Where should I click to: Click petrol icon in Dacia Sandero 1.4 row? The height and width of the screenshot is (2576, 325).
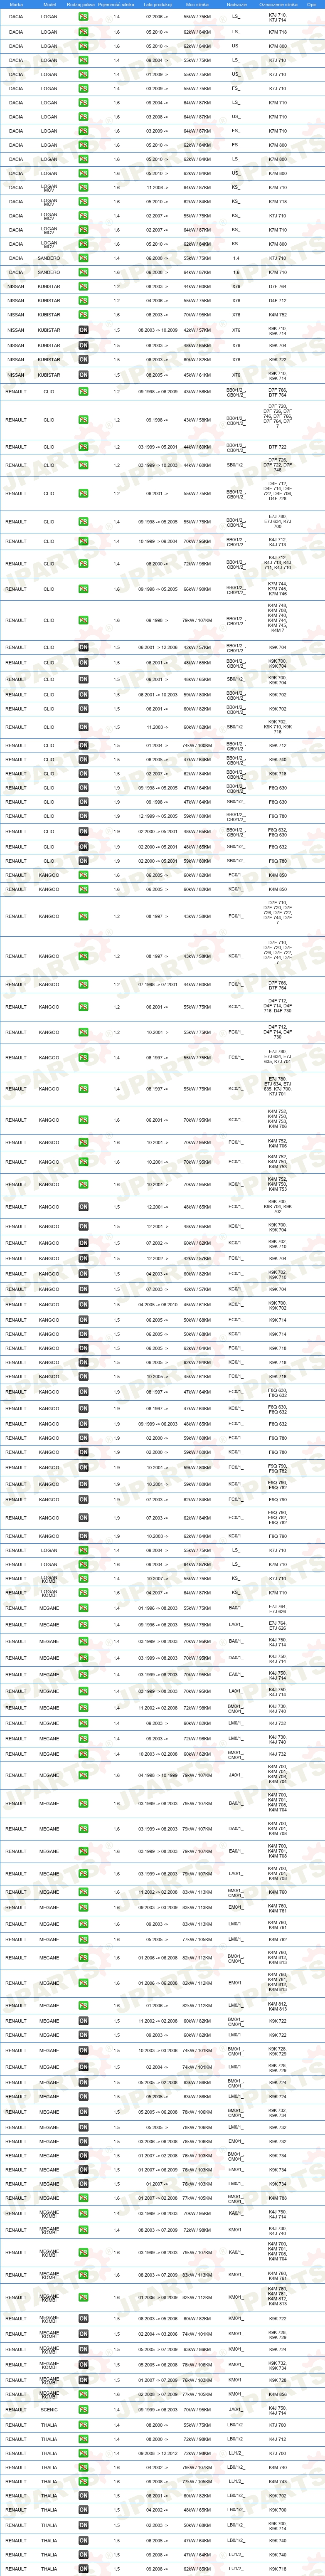(x=83, y=258)
